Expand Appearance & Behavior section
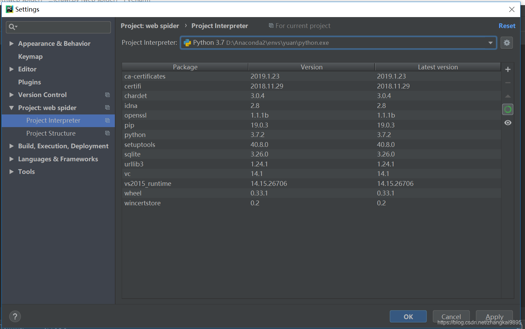The width and height of the screenshot is (525, 329). click(x=11, y=43)
